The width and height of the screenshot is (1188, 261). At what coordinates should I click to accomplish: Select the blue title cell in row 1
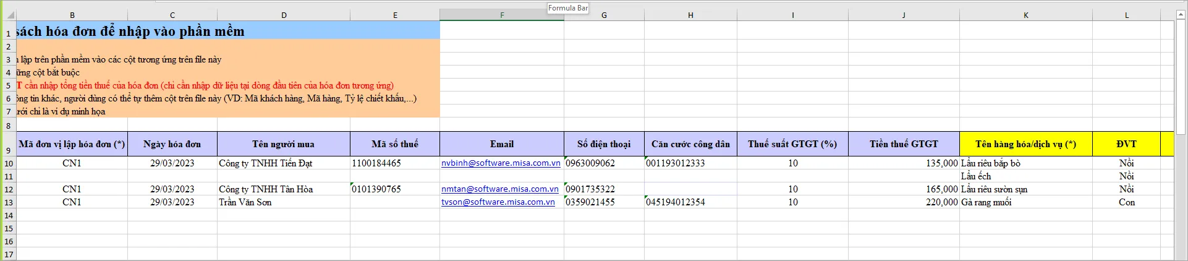[227, 32]
